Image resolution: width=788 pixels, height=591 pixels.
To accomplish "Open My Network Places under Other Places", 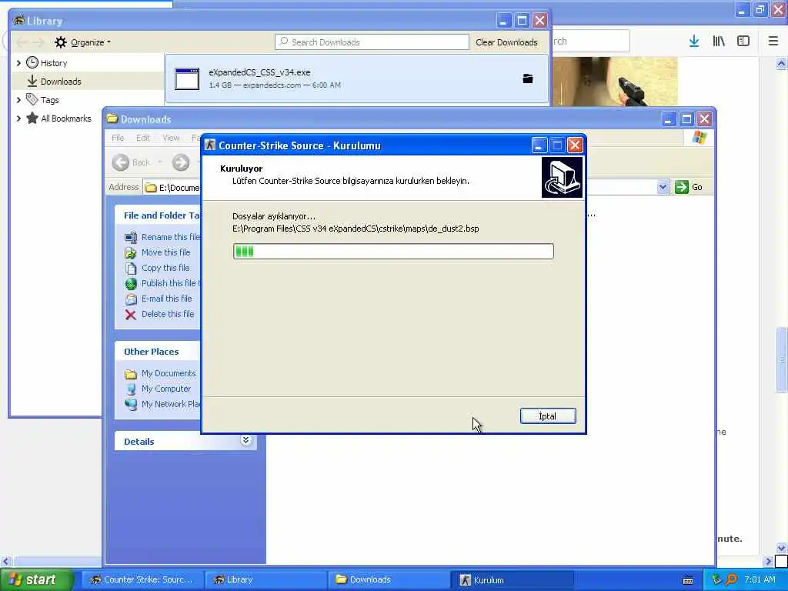I will [171, 404].
